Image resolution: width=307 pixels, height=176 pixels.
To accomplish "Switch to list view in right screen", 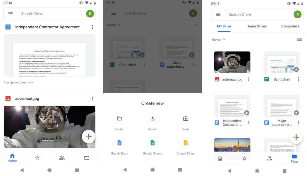I will (299, 40).
